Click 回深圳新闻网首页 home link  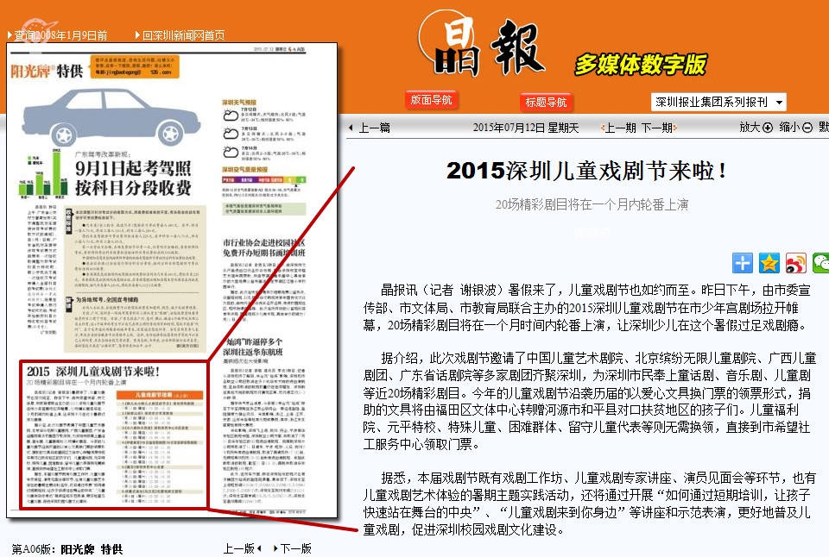tap(182, 35)
